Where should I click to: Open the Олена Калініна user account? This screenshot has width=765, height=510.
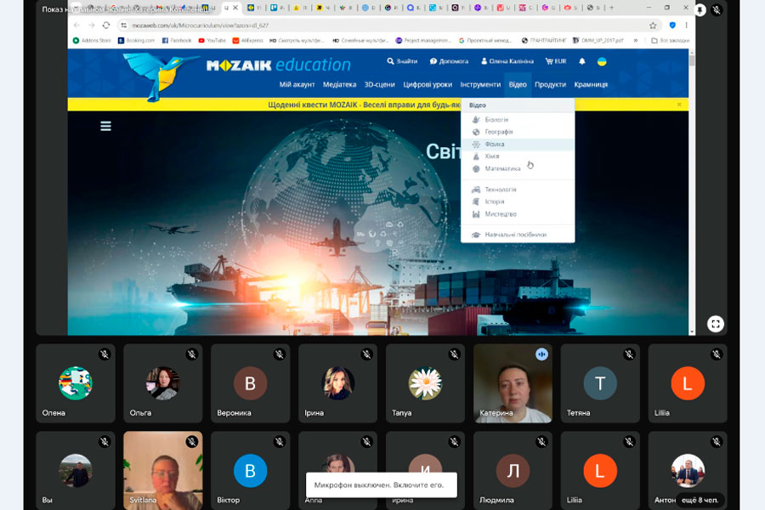[507, 61]
